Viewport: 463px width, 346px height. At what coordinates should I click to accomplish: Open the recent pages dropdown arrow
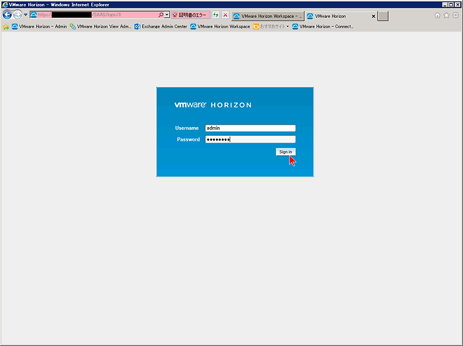pyautogui.click(x=26, y=15)
